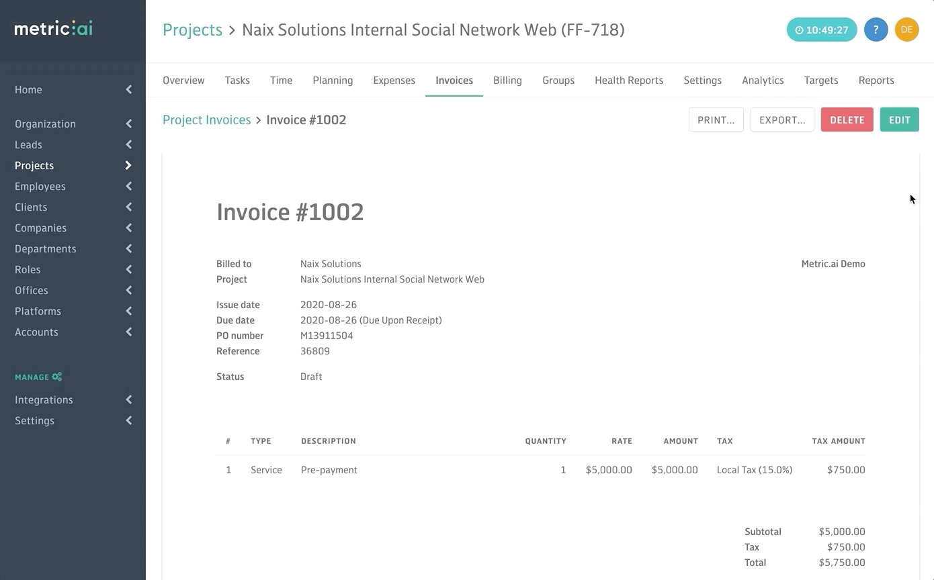Switch to the Time tab
Screen dimensions: 934x580
(281, 80)
